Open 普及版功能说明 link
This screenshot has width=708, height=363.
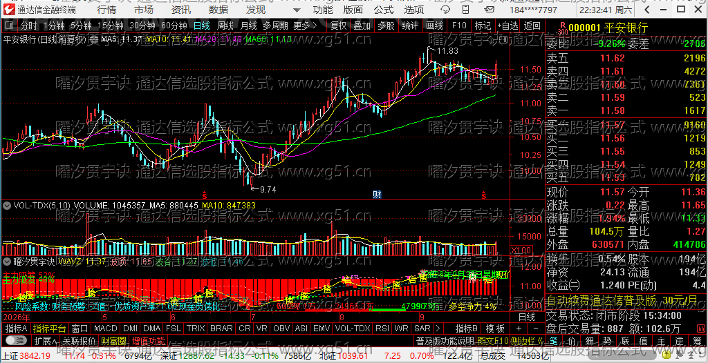445,340
